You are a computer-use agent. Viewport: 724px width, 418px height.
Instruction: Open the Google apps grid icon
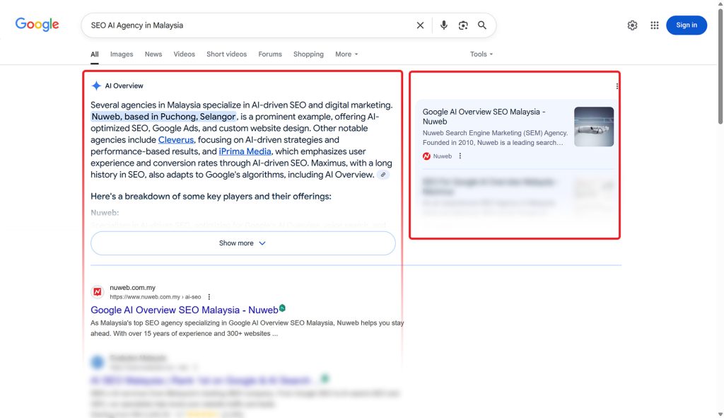point(655,25)
